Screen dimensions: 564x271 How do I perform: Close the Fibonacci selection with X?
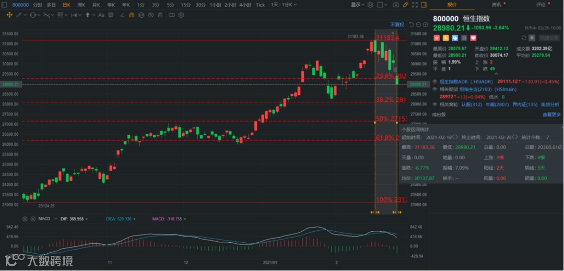pos(393,33)
